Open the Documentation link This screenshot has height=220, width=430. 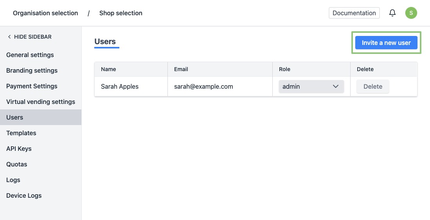(x=354, y=13)
